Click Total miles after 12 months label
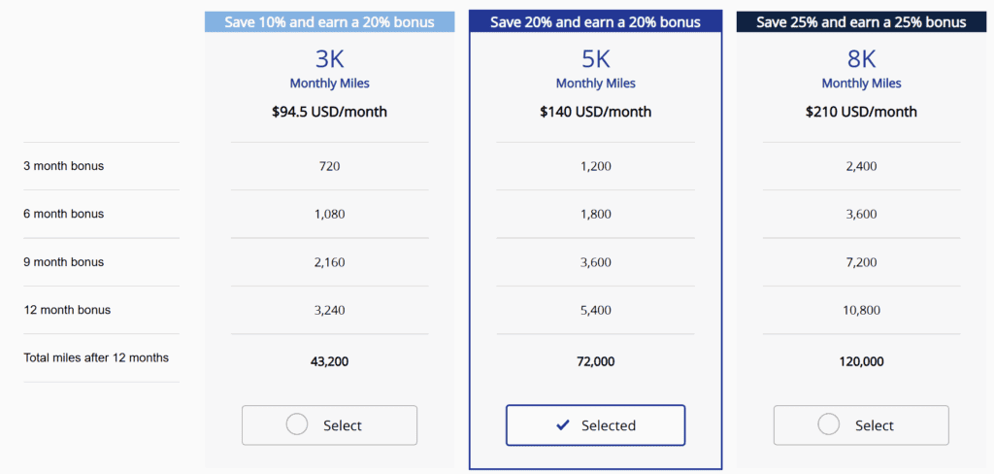 tap(96, 357)
